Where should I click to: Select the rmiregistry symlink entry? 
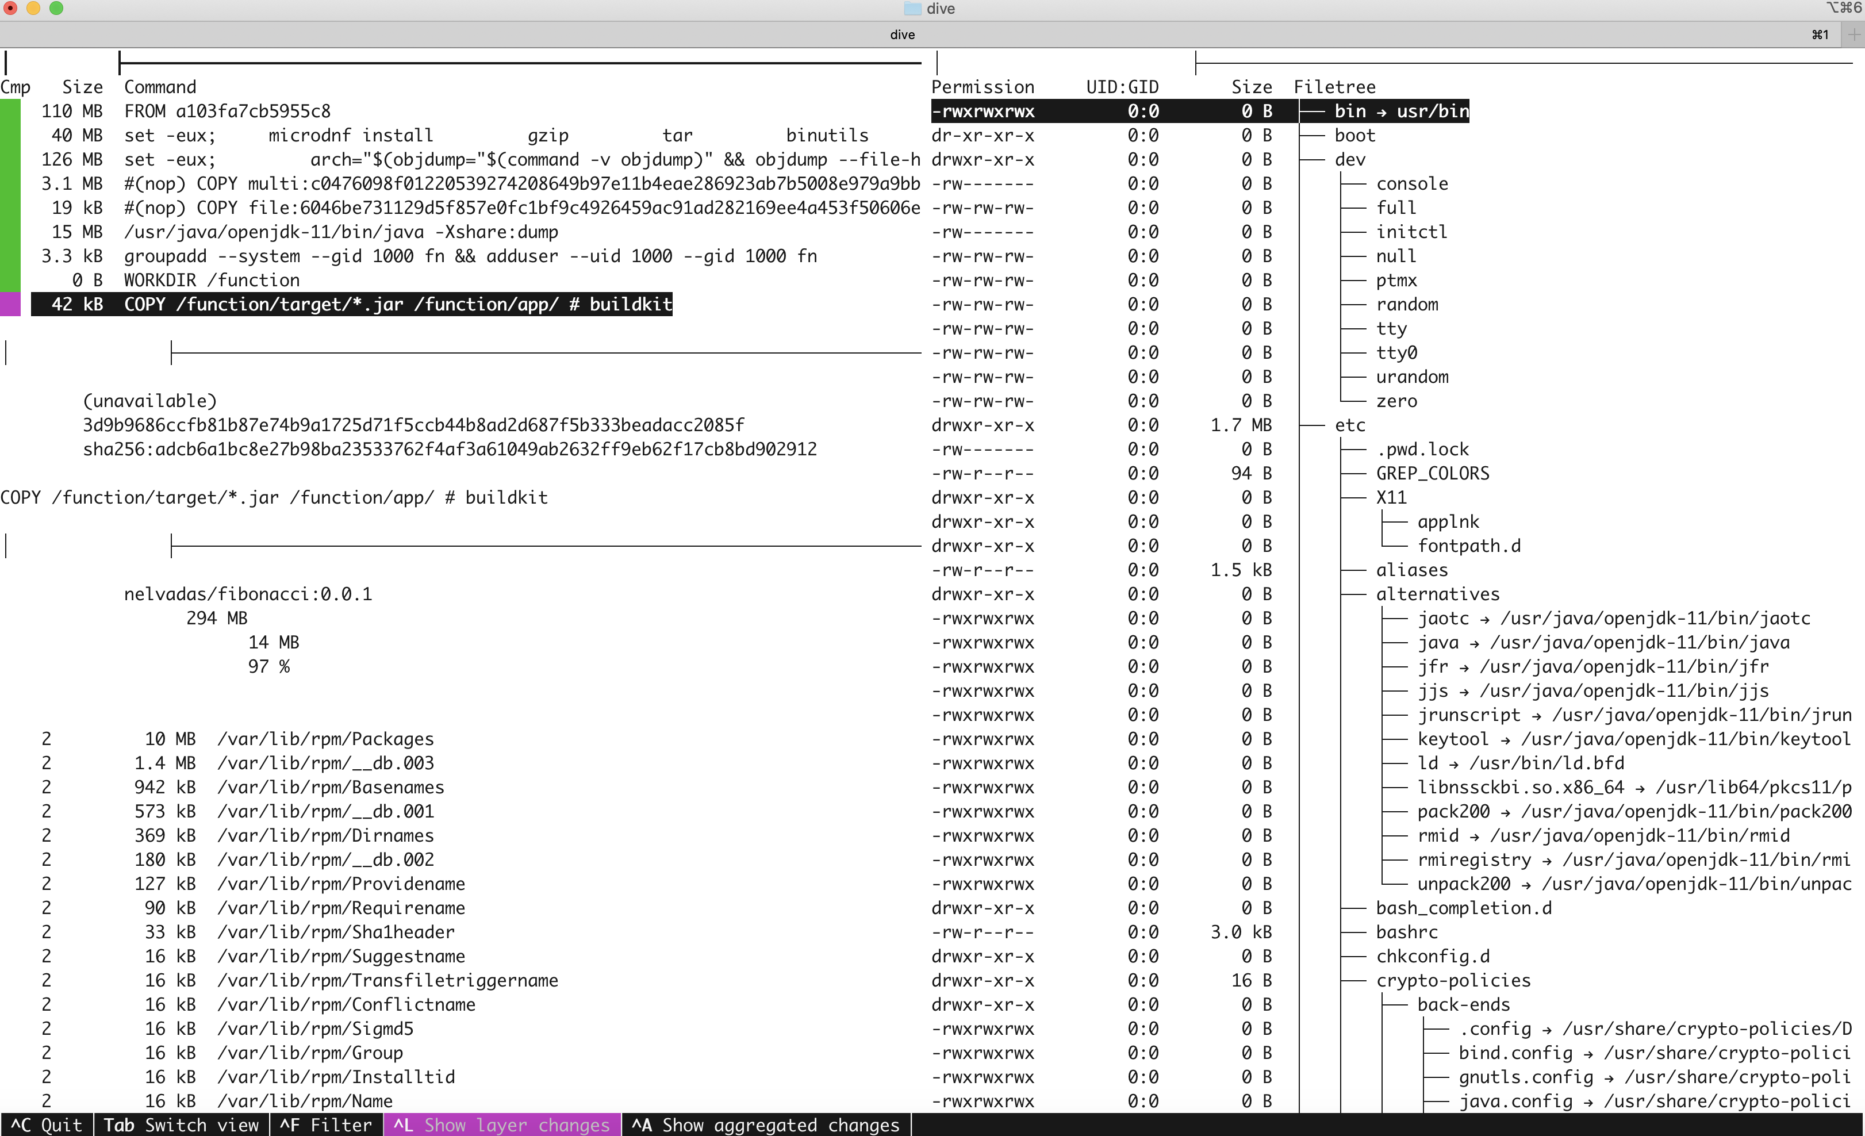pos(1634,859)
